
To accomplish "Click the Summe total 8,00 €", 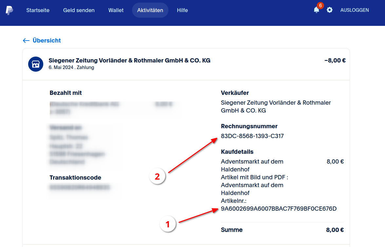I will (x=335, y=230).
